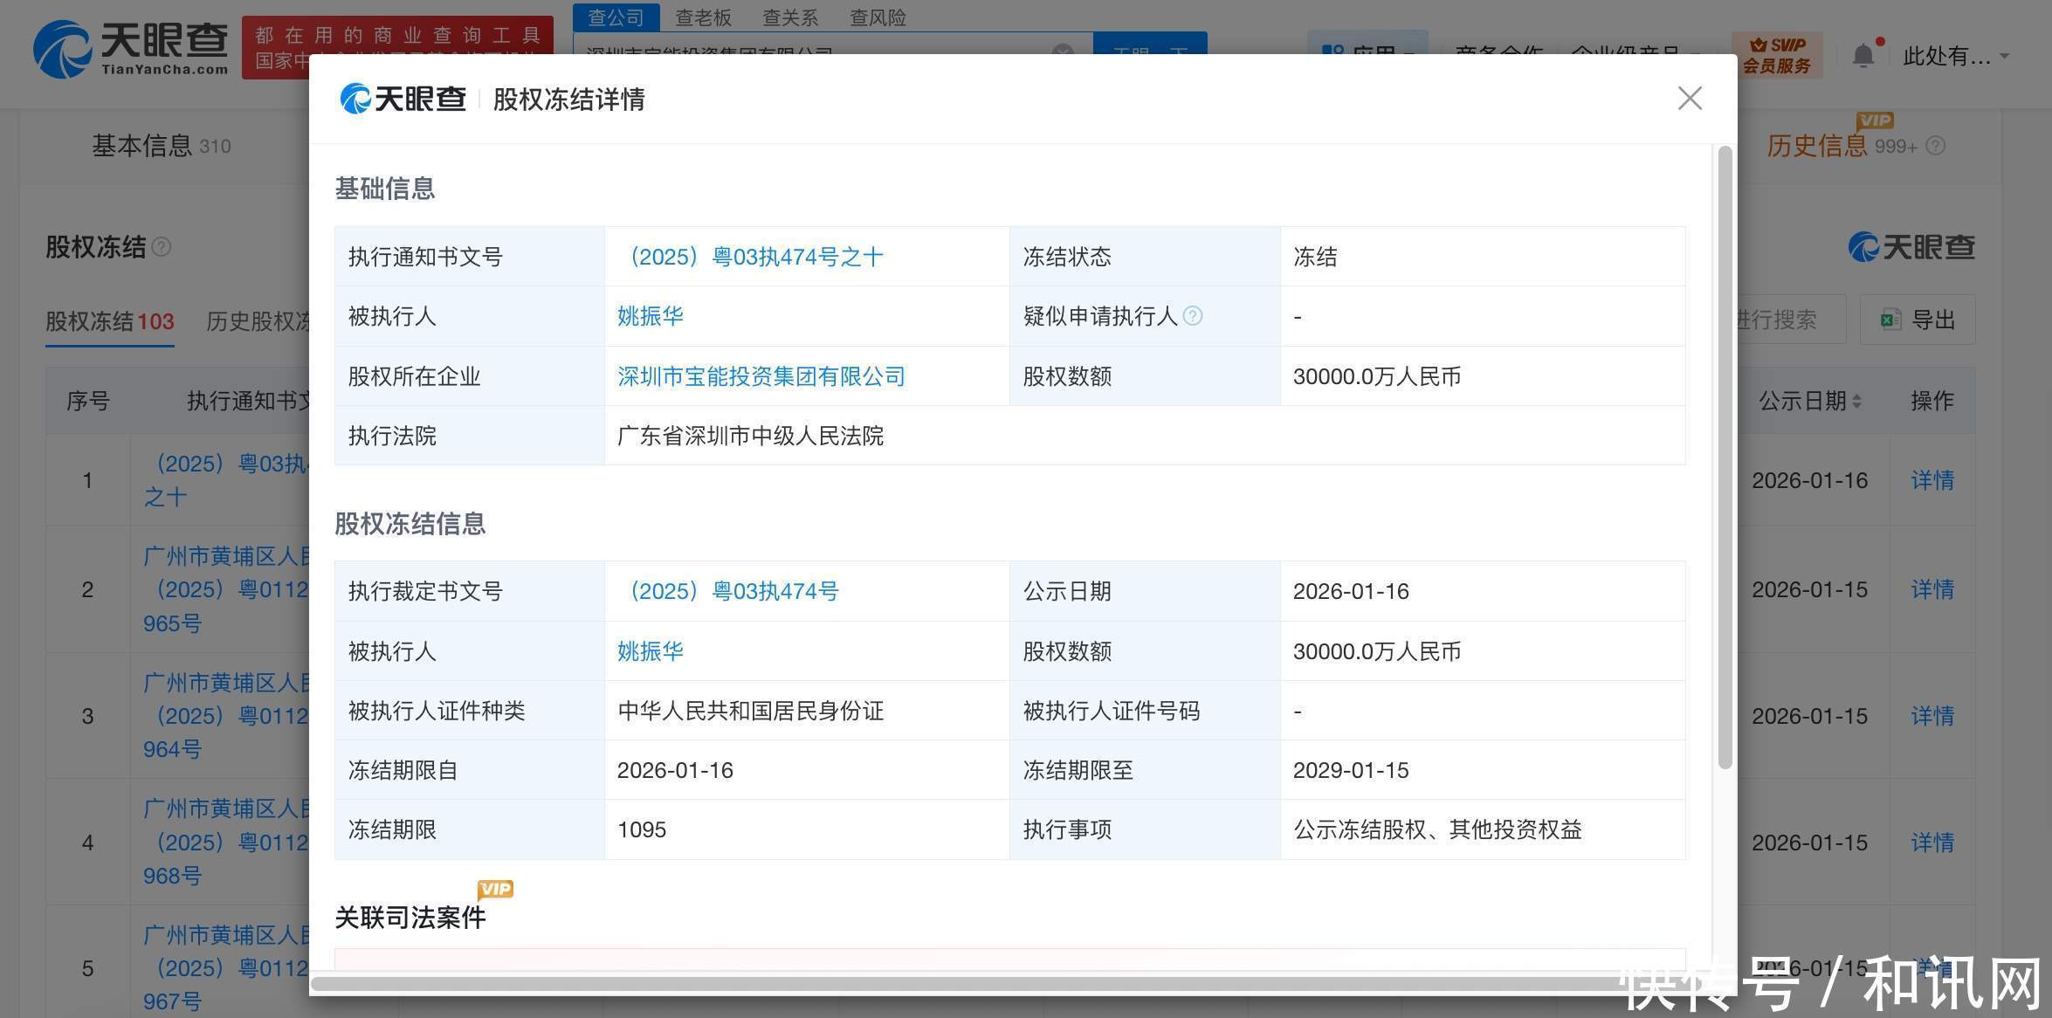Image resolution: width=2052 pixels, height=1018 pixels.
Task: Switch to the 查老板 search tab
Action: click(x=703, y=17)
